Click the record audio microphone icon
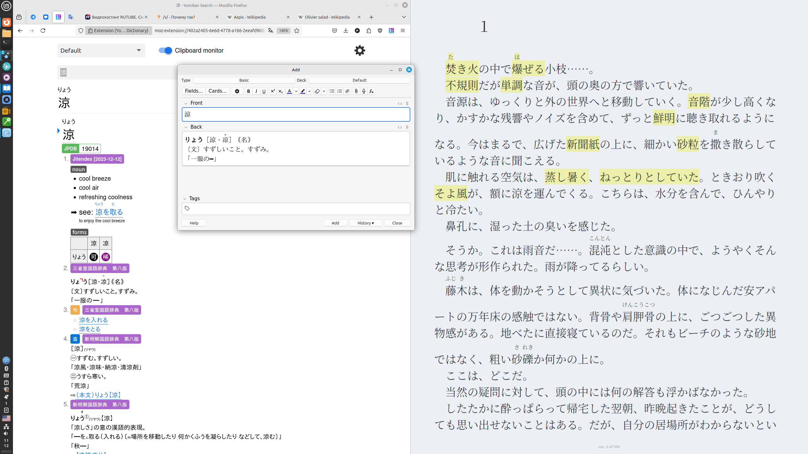Viewport: 808px width, 454px height. point(364,91)
